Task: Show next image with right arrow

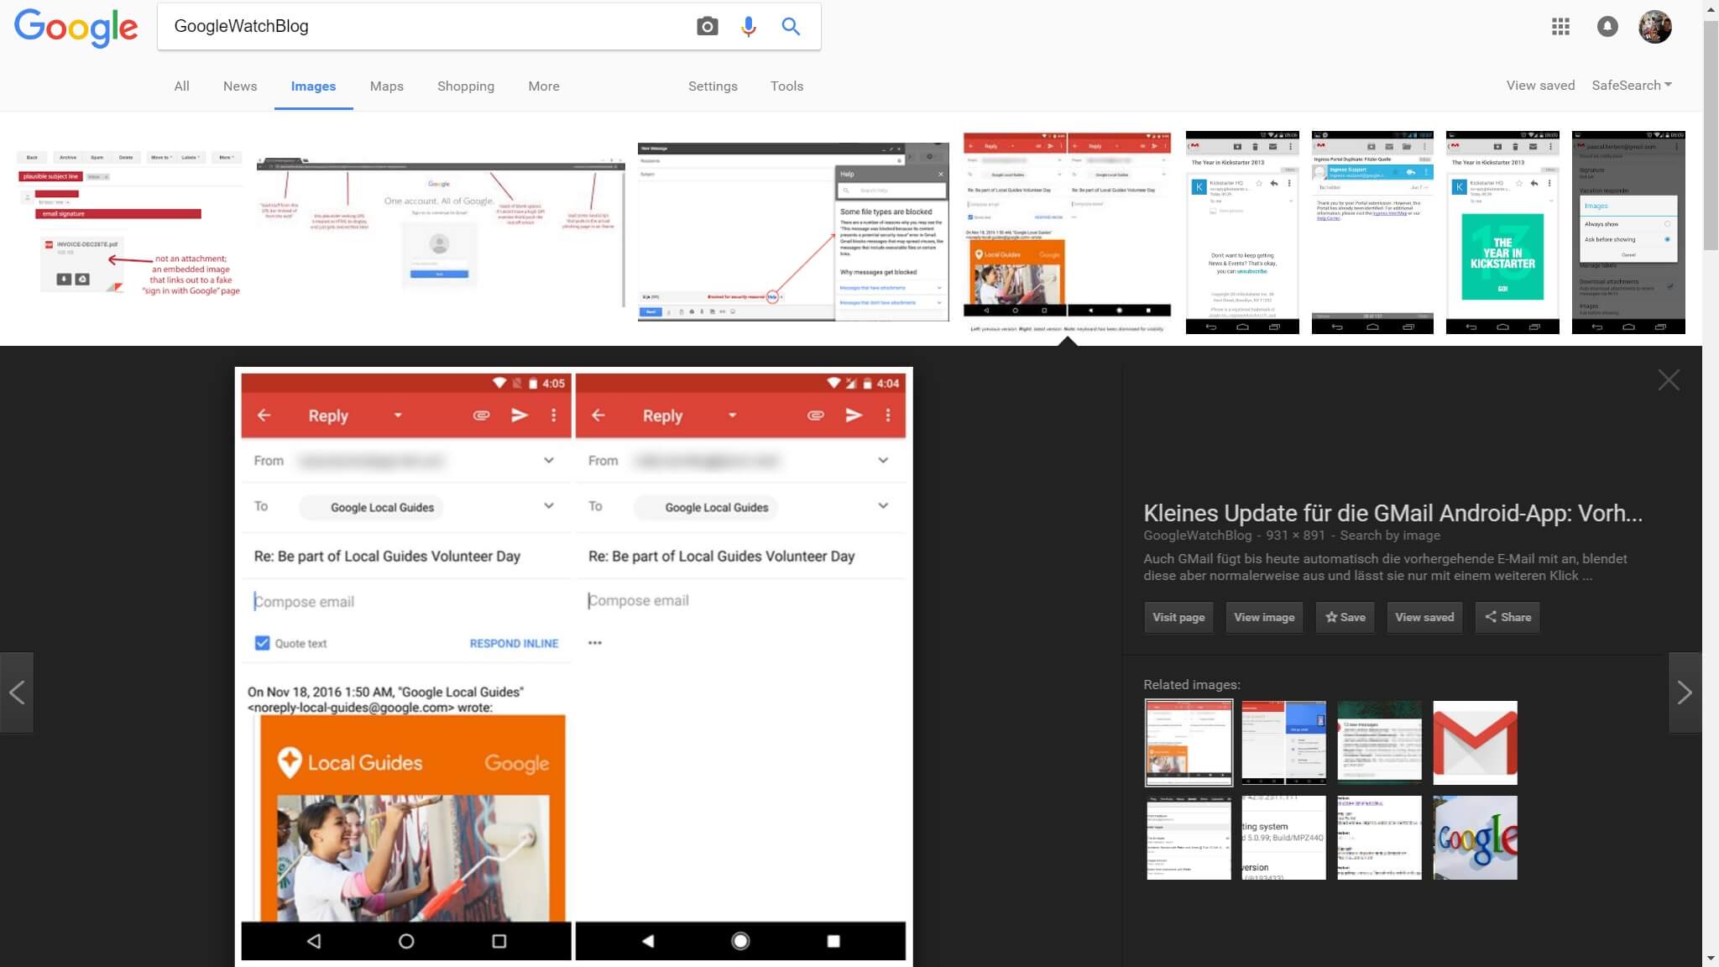Action: (x=1684, y=693)
